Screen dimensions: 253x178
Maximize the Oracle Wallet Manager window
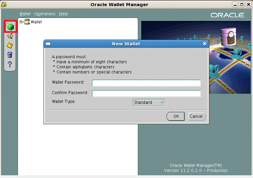tap(241, 4)
